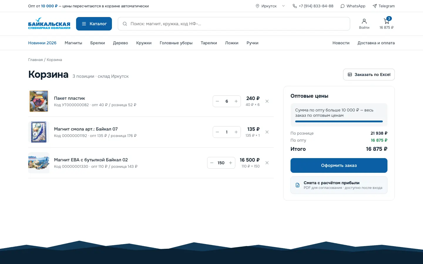423x264 pixels.
Task: Open the Дерево category
Action: (x=120, y=43)
